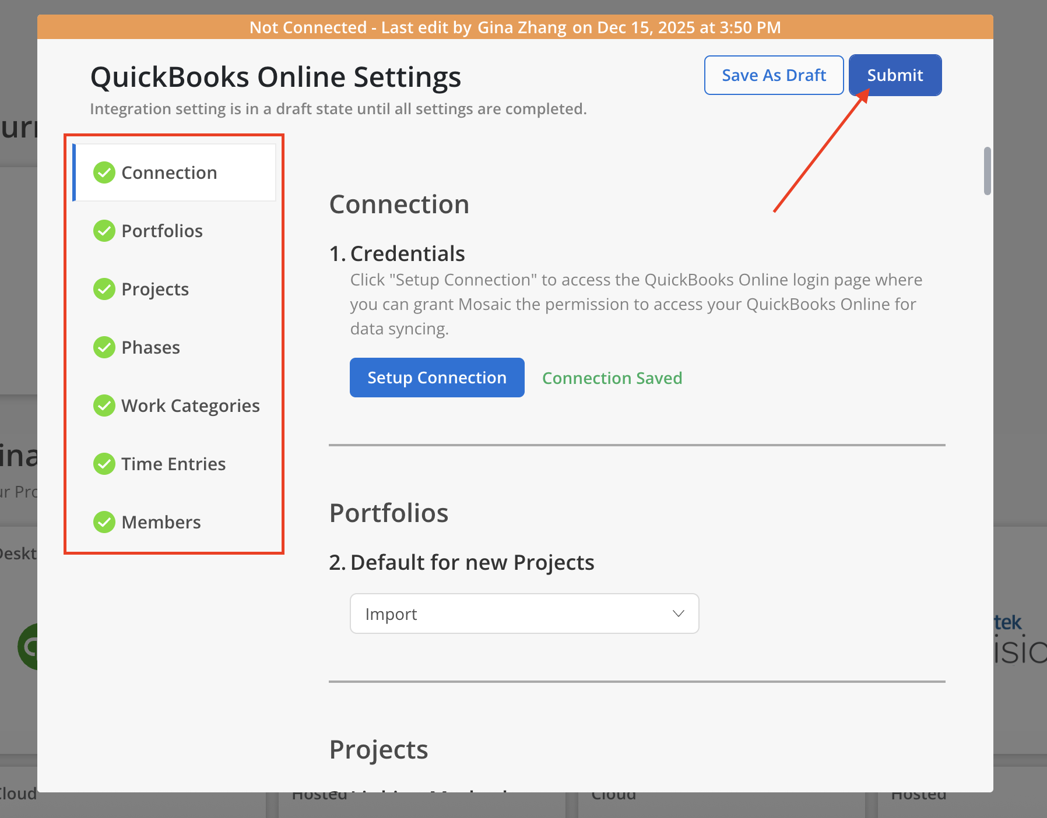Click Save As Draft
Image resolution: width=1047 pixels, height=818 pixels.
[x=774, y=75]
